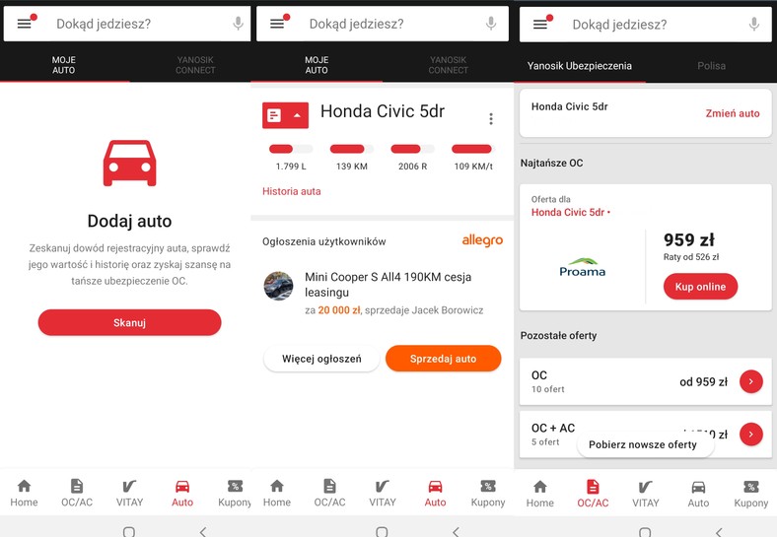
Task: Tap microphone icon on insurance screen
Action: click(753, 24)
